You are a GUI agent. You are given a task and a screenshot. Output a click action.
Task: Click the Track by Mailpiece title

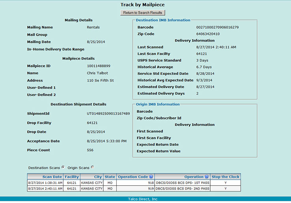142,5
